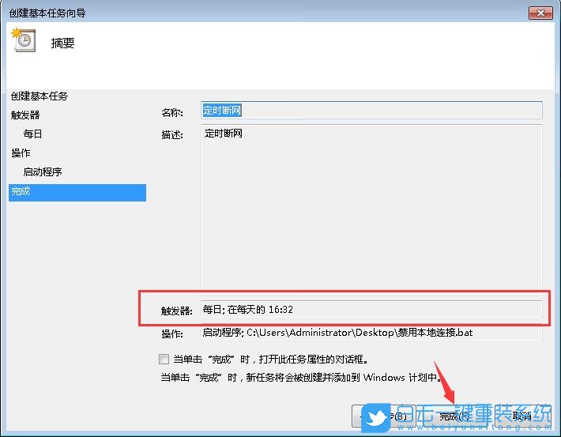Click the 触发器: label beside the trigger field
The width and height of the screenshot is (561, 437).
177,311
